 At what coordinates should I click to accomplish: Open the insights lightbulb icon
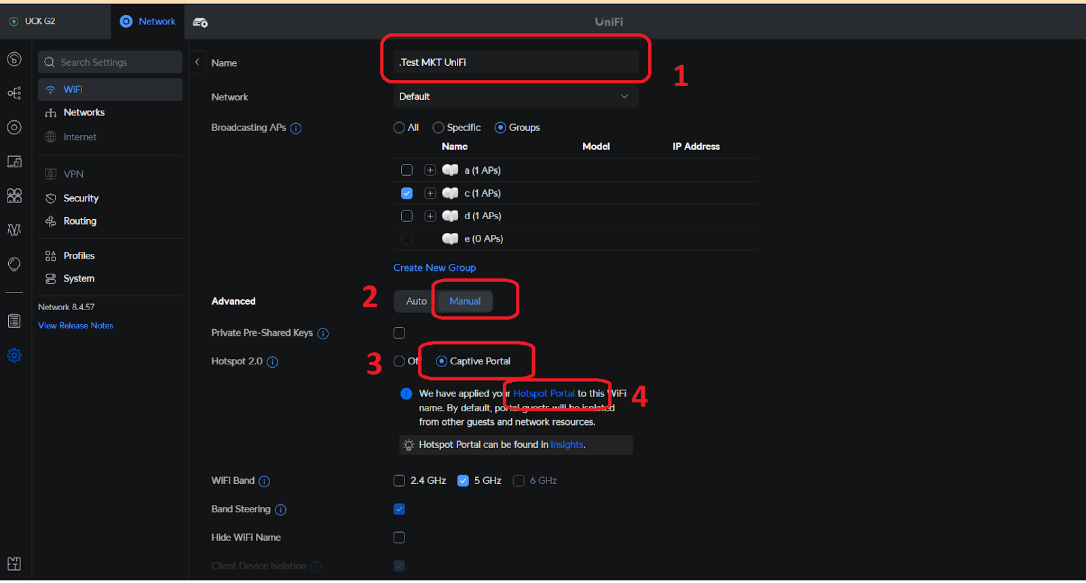pyautogui.click(x=14, y=264)
